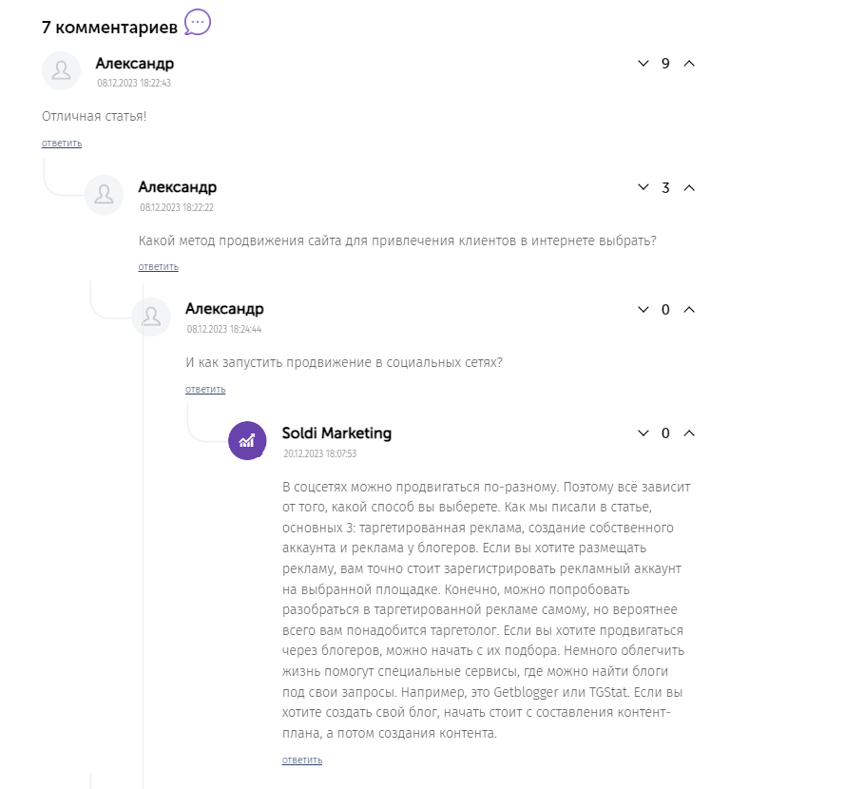Viewport: 864px width, 789px height.
Task: Downvote the comment with rating 3
Action: [x=643, y=187]
